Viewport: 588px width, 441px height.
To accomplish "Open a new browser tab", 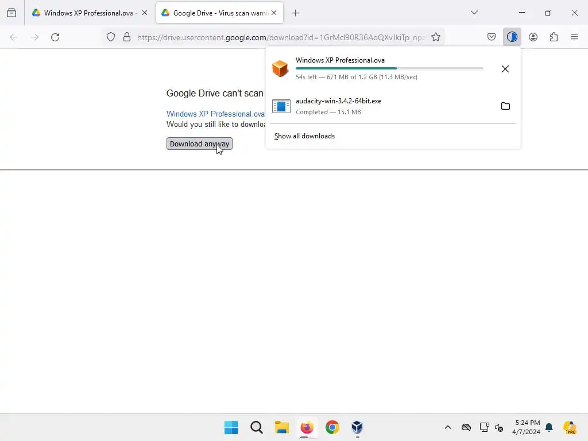I will 296,13.
